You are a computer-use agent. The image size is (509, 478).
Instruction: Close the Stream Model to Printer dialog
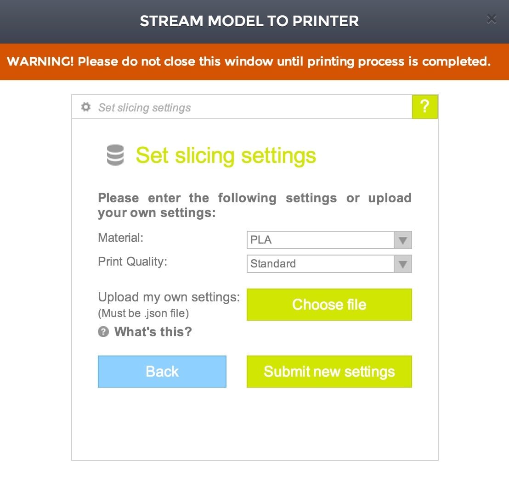pyautogui.click(x=492, y=19)
